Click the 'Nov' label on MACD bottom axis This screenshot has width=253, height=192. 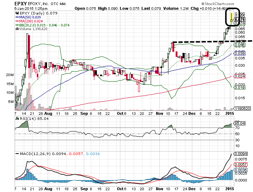(159, 189)
